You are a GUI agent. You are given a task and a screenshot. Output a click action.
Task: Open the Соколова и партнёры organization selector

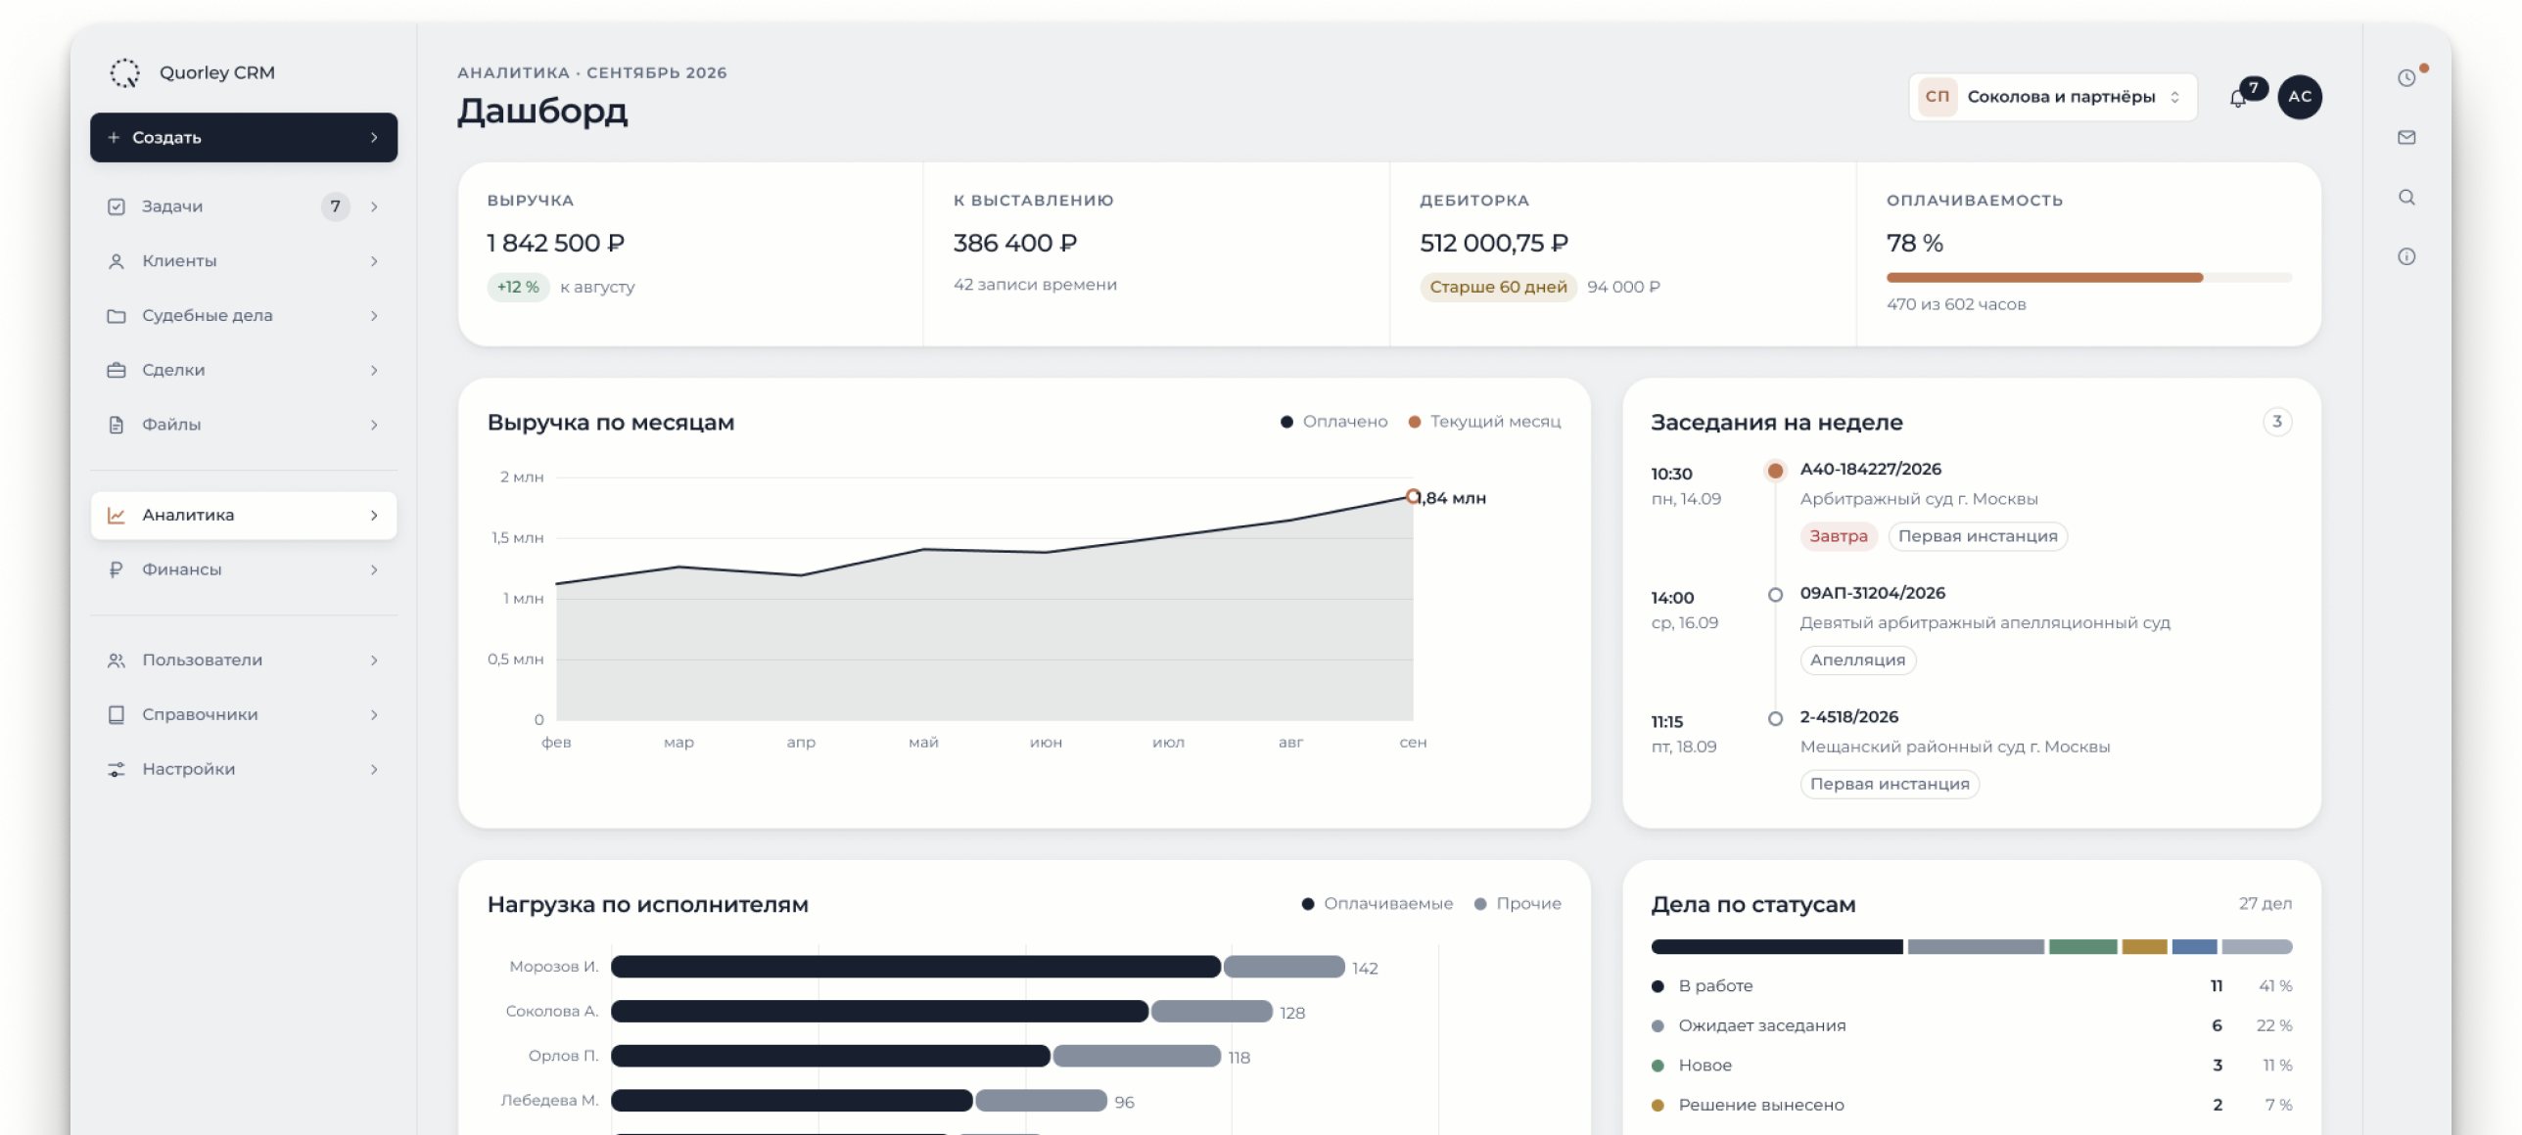[x=2053, y=97]
